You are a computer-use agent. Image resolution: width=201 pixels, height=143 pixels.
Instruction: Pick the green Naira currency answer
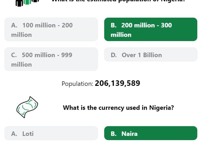[151, 133]
